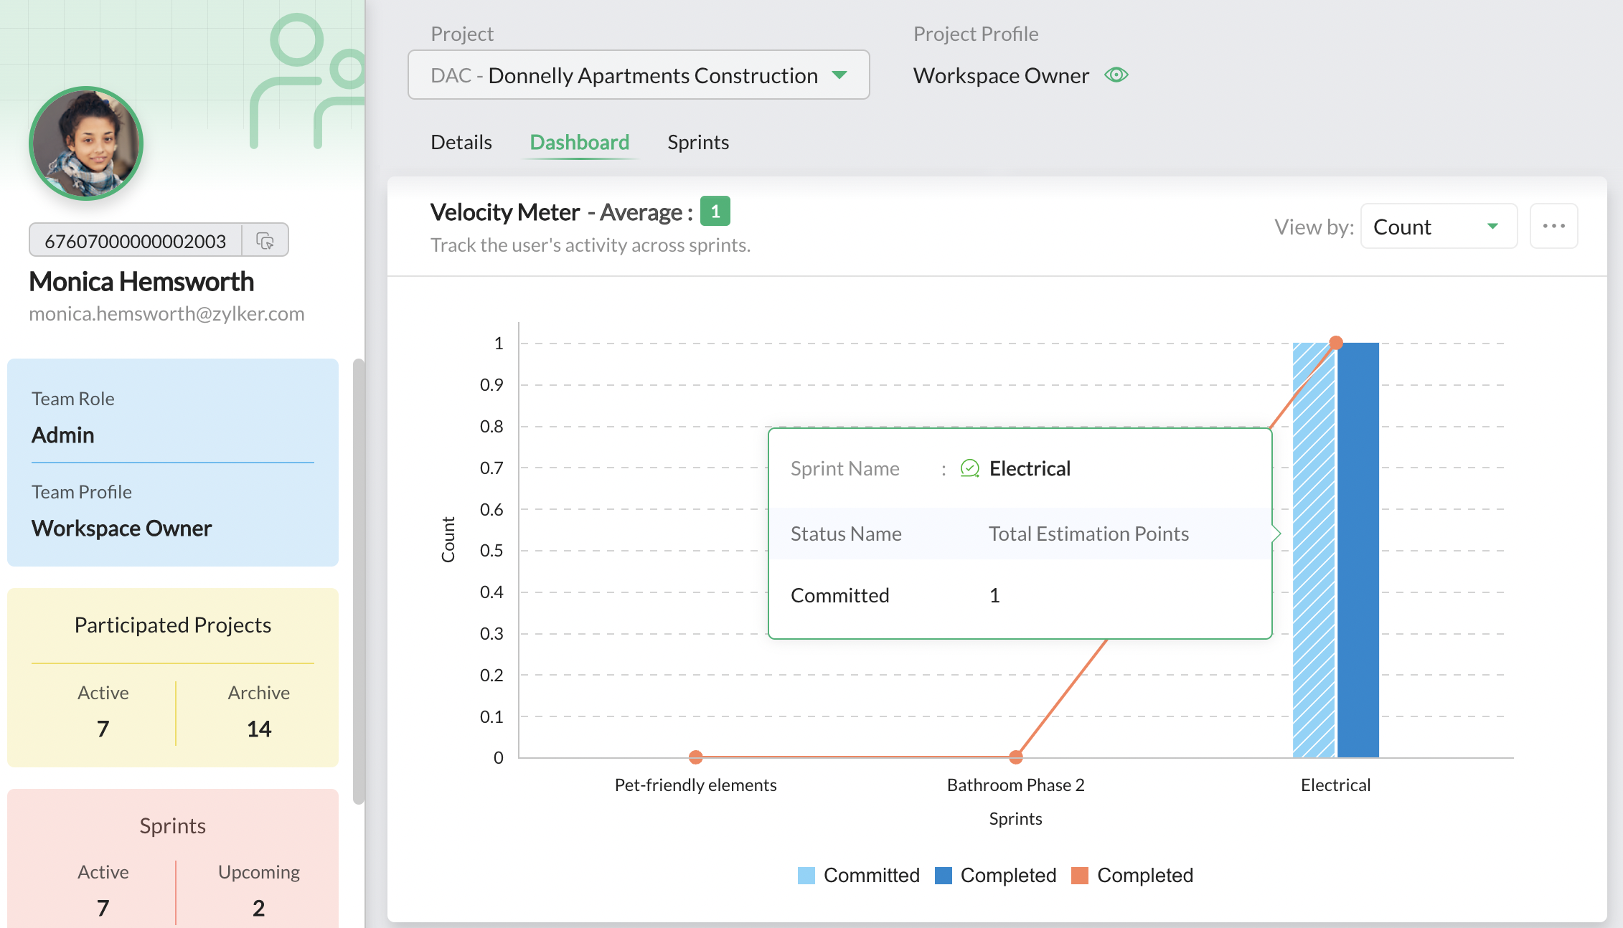1623x928 pixels.
Task: Toggle the orange Completed legend item
Action: pyautogui.click(x=1132, y=875)
